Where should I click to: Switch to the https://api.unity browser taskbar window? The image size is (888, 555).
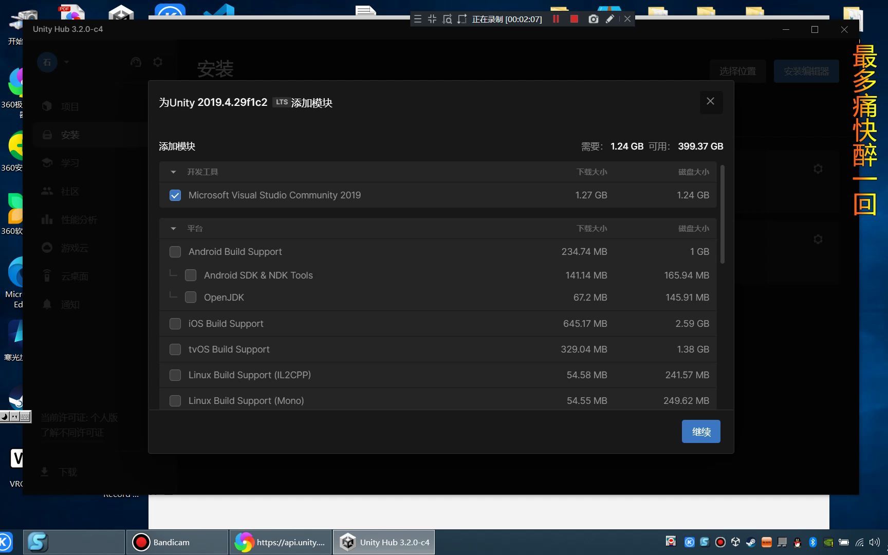click(x=281, y=542)
